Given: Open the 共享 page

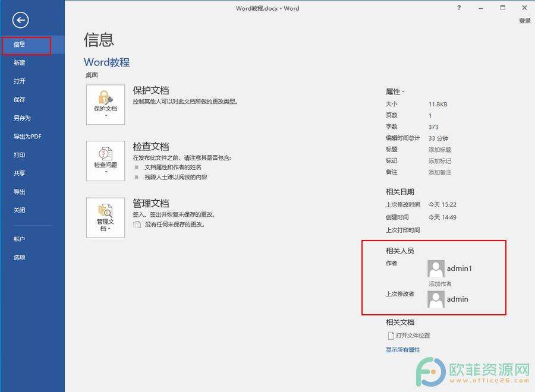Looking at the screenshot, I should [x=20, y=173].
